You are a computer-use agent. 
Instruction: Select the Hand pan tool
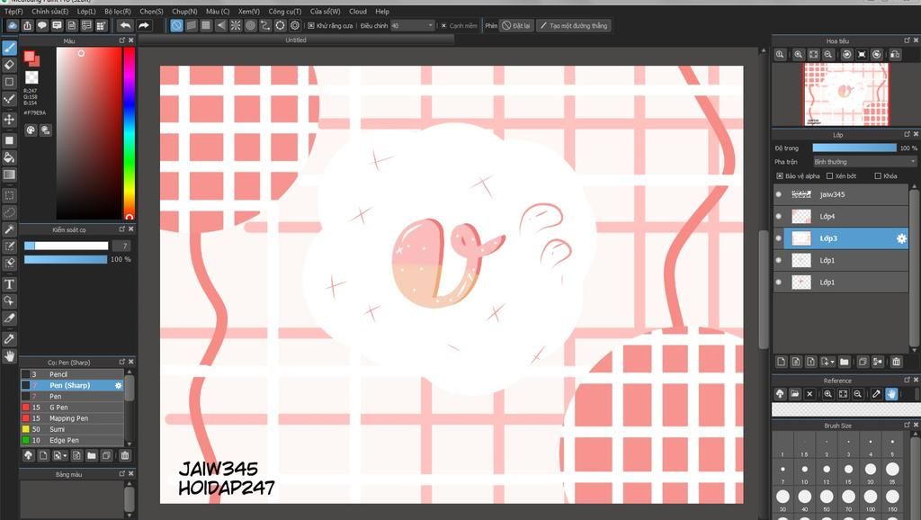[x=9, y=355]
